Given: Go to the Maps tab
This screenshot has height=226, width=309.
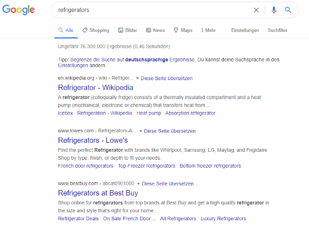Looking at the screenshot, I should 183,30.
